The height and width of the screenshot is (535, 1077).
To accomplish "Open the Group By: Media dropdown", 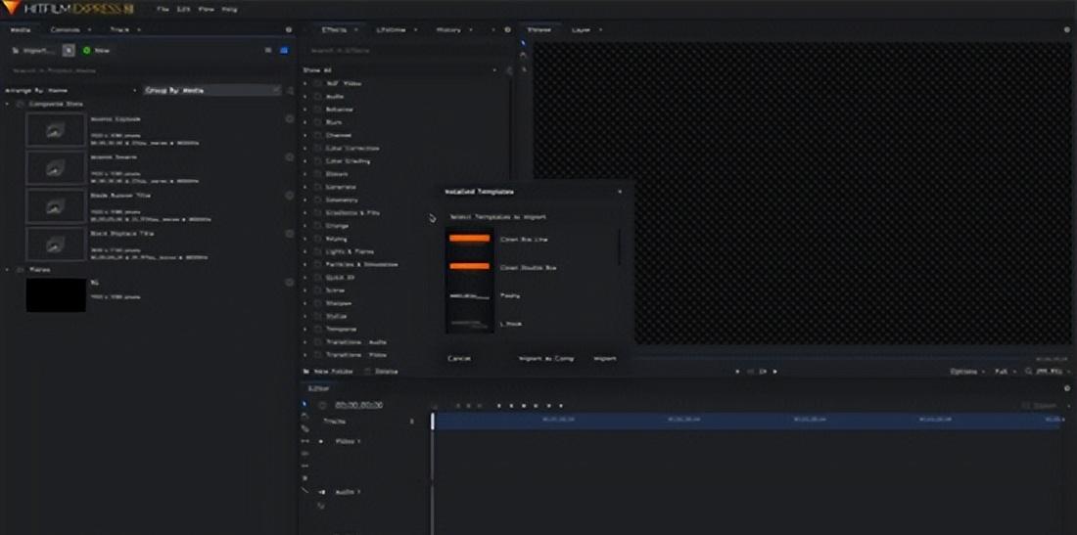I will [211, 90].
